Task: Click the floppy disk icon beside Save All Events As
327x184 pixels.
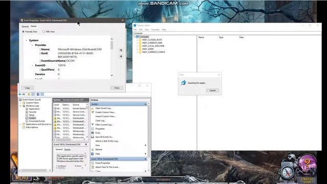Action: click(92, 137)
